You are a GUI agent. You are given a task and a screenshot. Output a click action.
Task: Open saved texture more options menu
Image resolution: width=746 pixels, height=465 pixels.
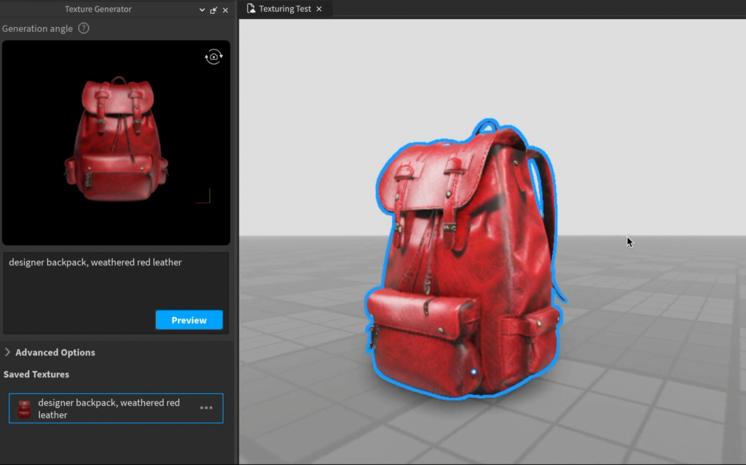[x=206, y=408]
